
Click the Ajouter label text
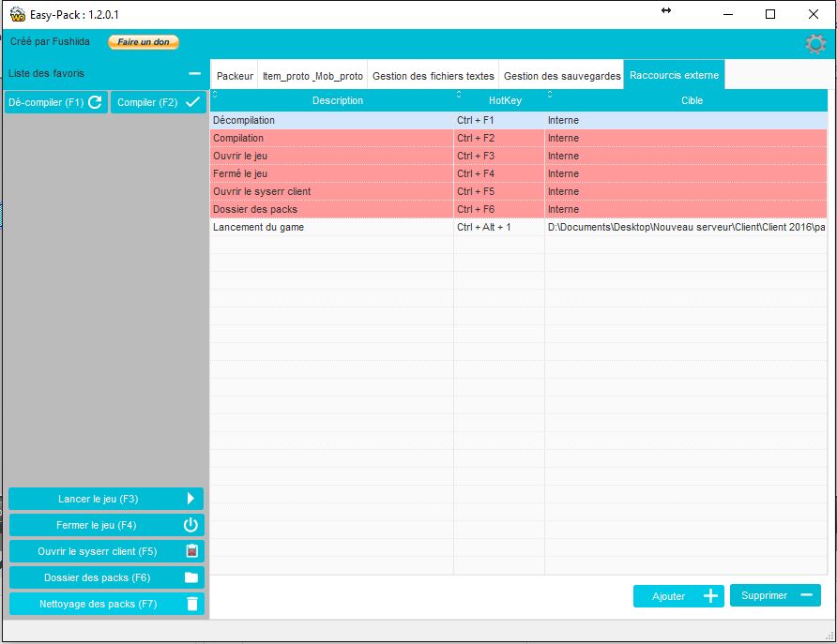(668, 596)
